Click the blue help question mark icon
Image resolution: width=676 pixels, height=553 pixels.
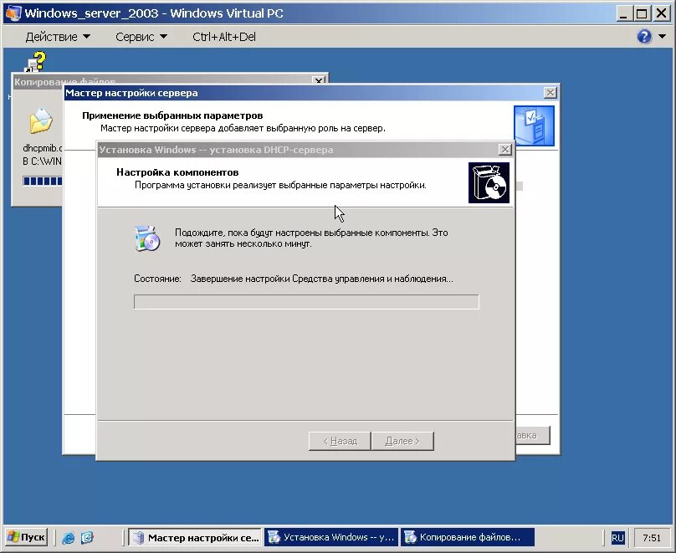coord(644,37)
